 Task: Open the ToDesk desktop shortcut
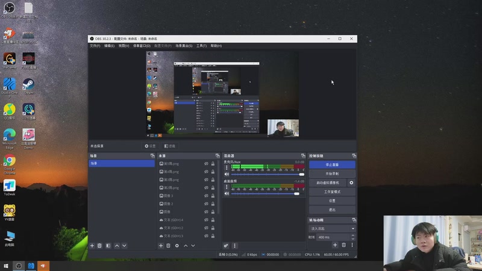point(10,188)
